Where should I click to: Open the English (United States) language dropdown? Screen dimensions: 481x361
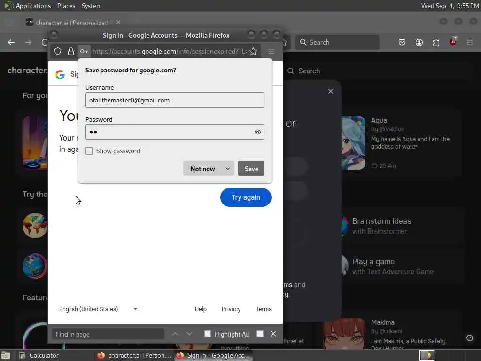click(x=98, y=309)
